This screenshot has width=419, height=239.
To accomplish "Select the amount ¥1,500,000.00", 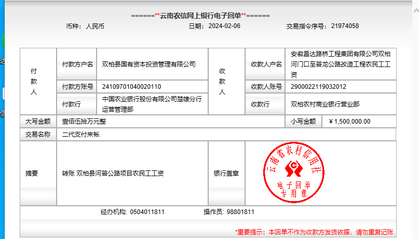I will (349, 122).
